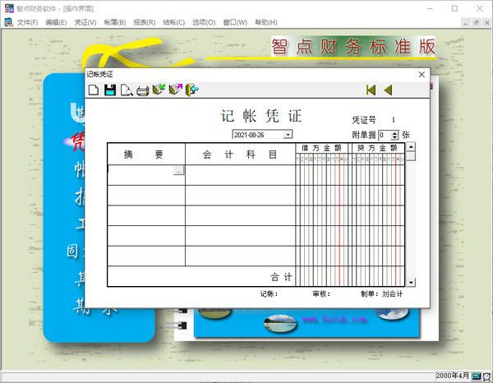Click the ellipsis button in summary cell
493x383 pixels.
tap(178, 170)
